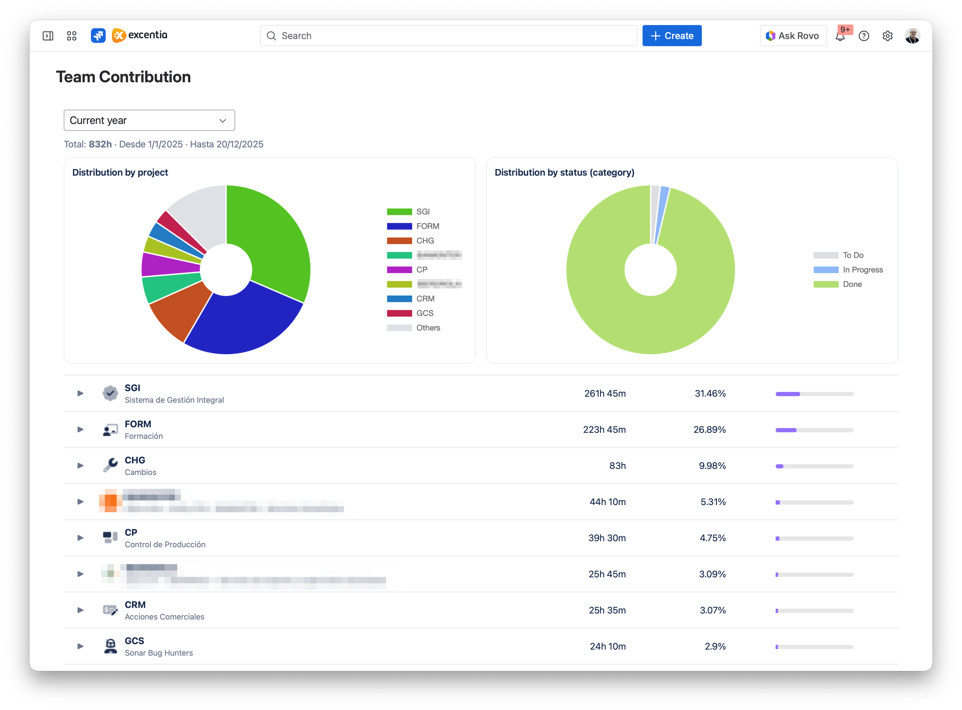This screenshot has width=962, height=710.
Task: Open the app switcher grid icon
Action: click(71, 36)
